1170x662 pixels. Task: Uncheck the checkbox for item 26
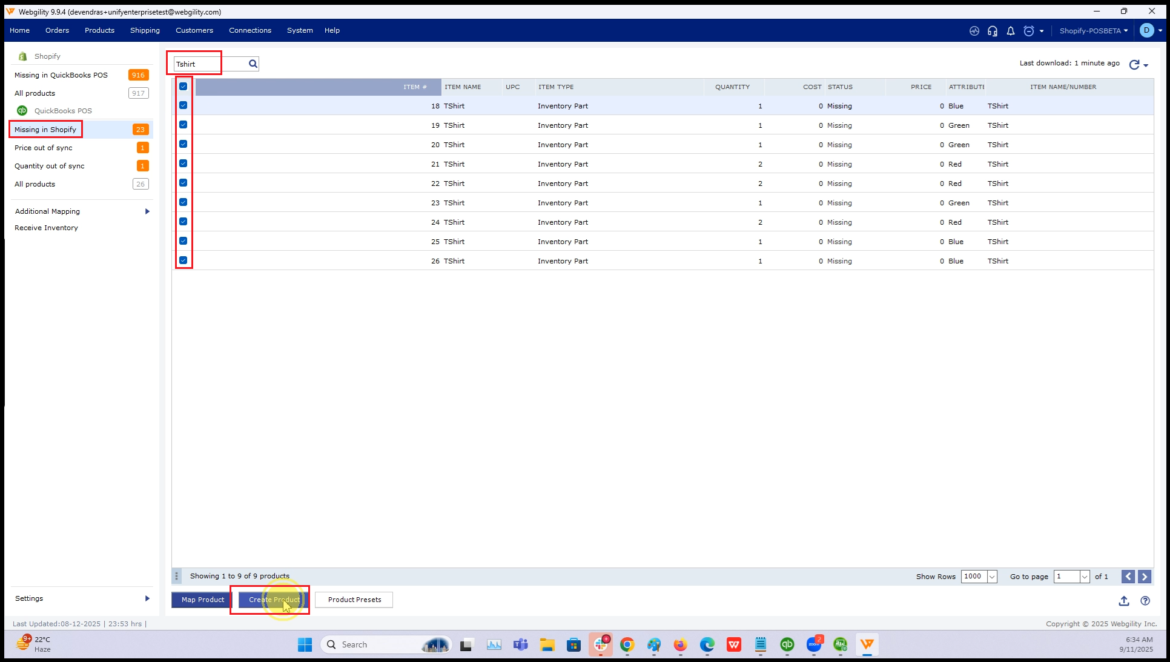click(183, 260)
